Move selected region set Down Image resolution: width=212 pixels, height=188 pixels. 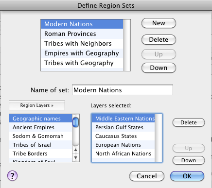(159, 68)
